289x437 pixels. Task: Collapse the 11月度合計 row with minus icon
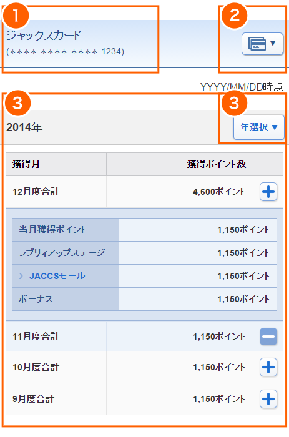[268, 336]
